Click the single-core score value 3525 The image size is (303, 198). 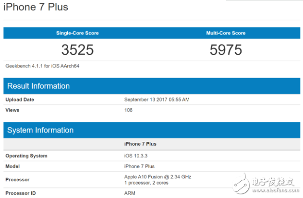point(77,50)
